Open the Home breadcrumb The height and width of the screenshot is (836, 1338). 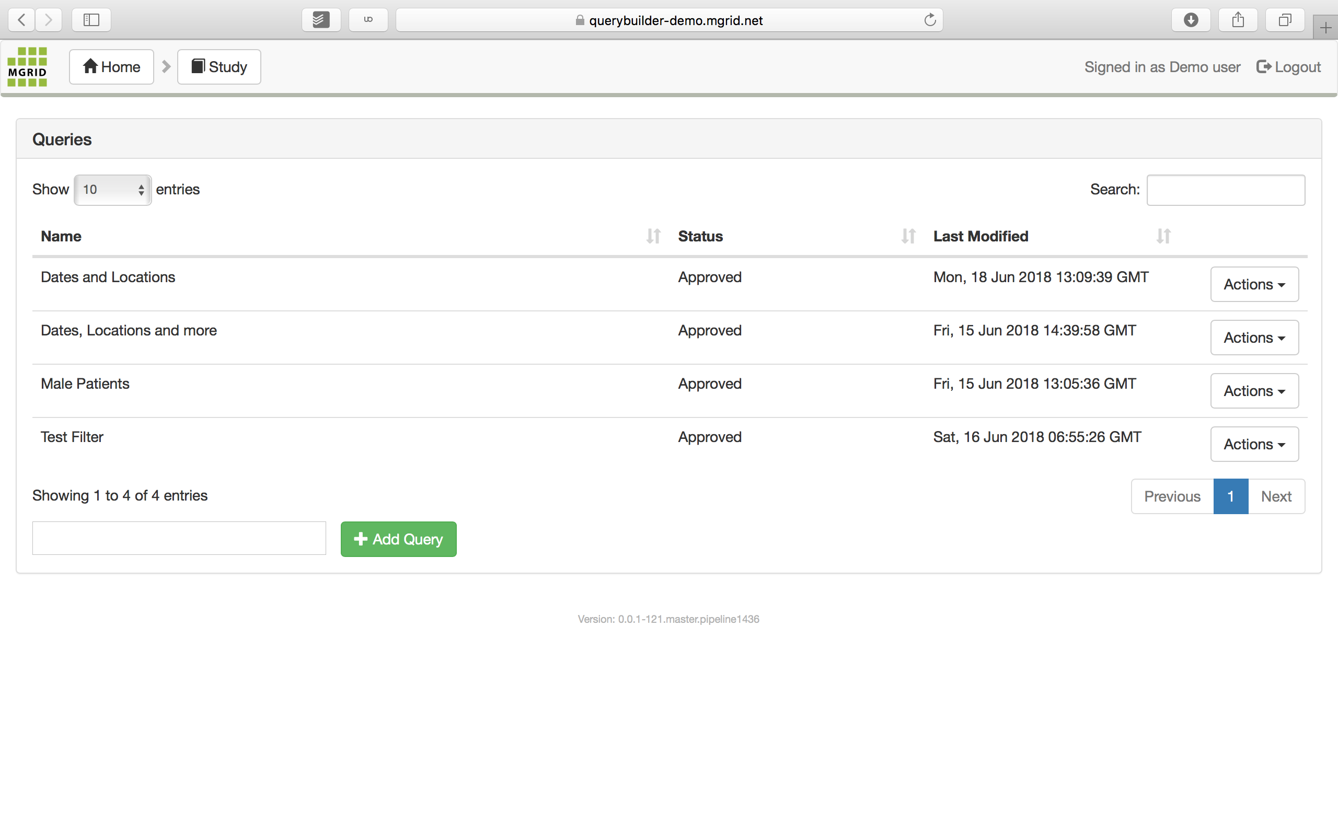(111, 67)
